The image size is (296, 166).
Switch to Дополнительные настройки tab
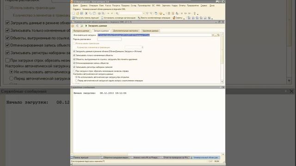(126, 31)
